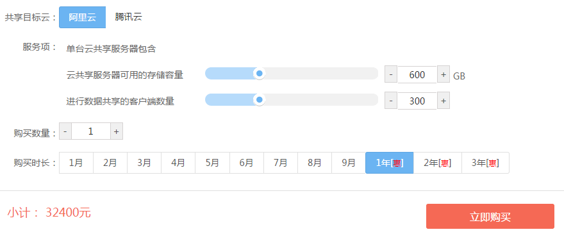Image resolution: width=564 pixels, height=232 pixels.
Task: Select 3月 purchase duration
Action: [144, 163]
